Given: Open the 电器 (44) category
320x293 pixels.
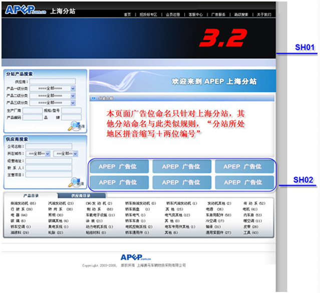Looking at the screenshot, I should 19,215.
